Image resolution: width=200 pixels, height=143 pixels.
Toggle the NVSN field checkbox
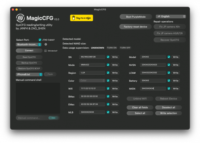pos(169,65)
